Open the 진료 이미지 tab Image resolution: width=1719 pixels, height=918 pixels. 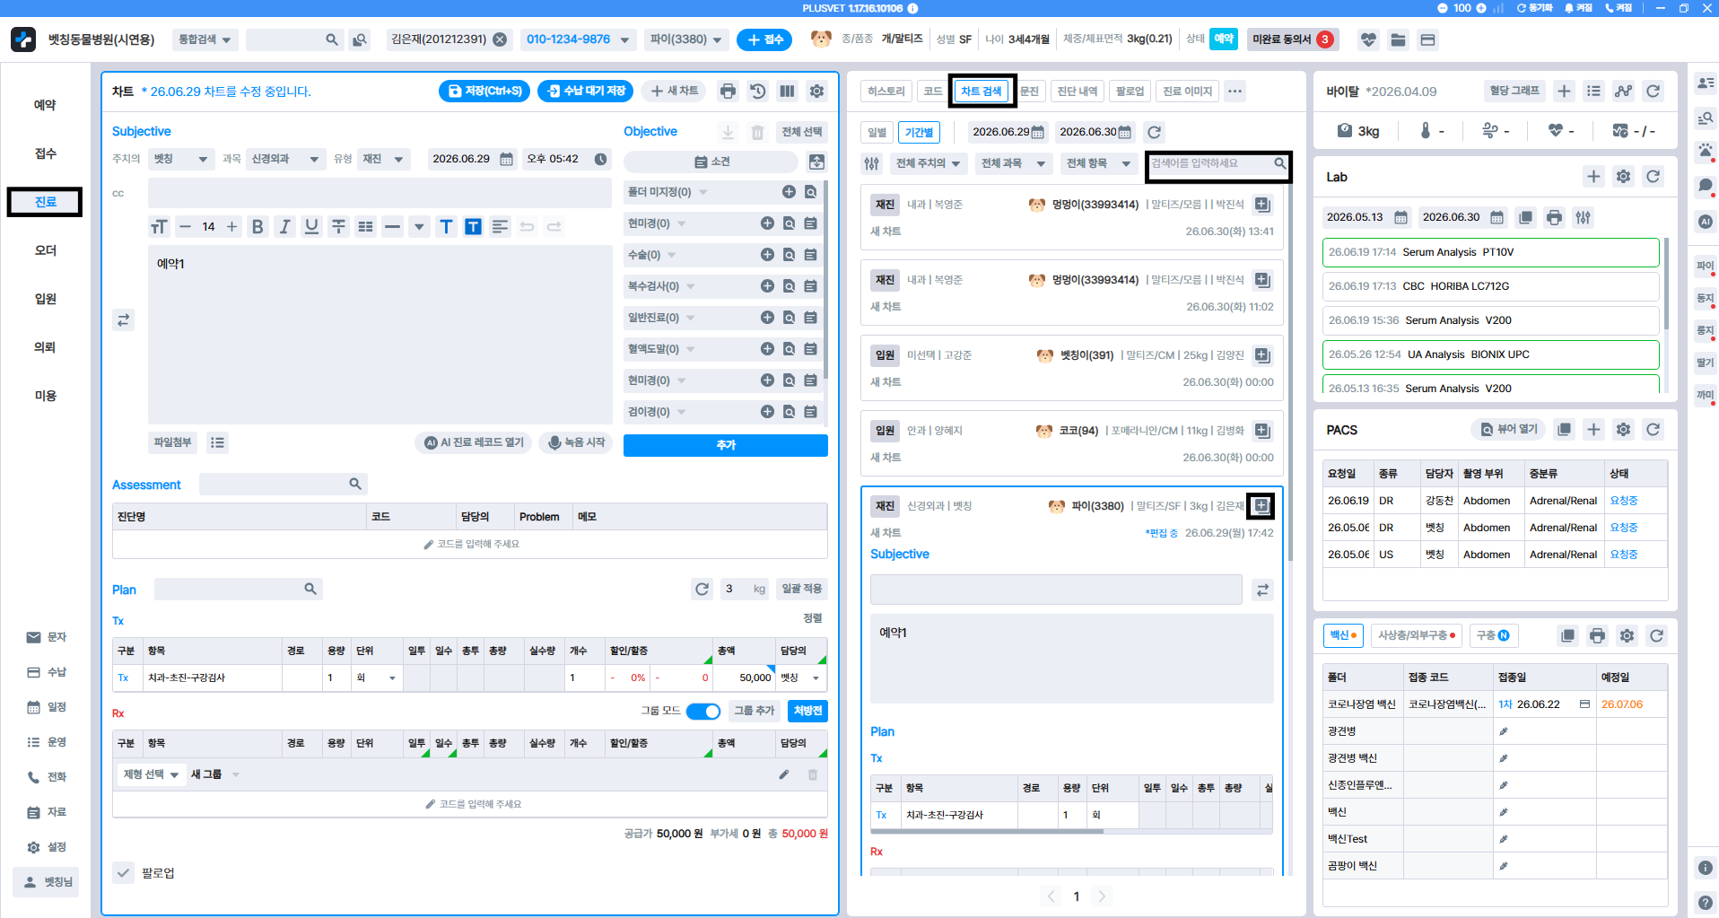click(1187, 91)
